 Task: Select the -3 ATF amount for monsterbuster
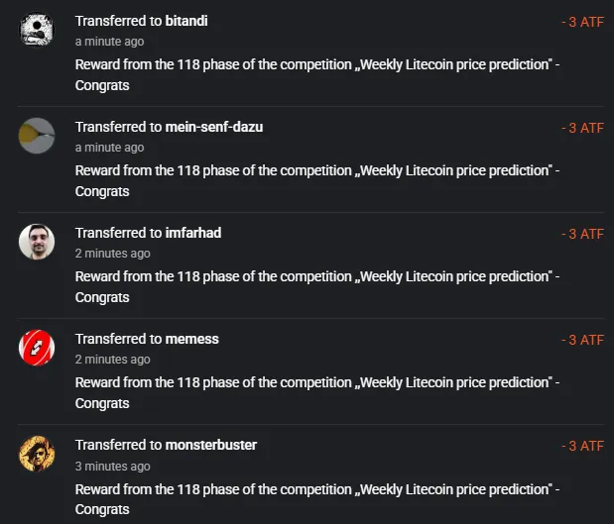point(582,446)
